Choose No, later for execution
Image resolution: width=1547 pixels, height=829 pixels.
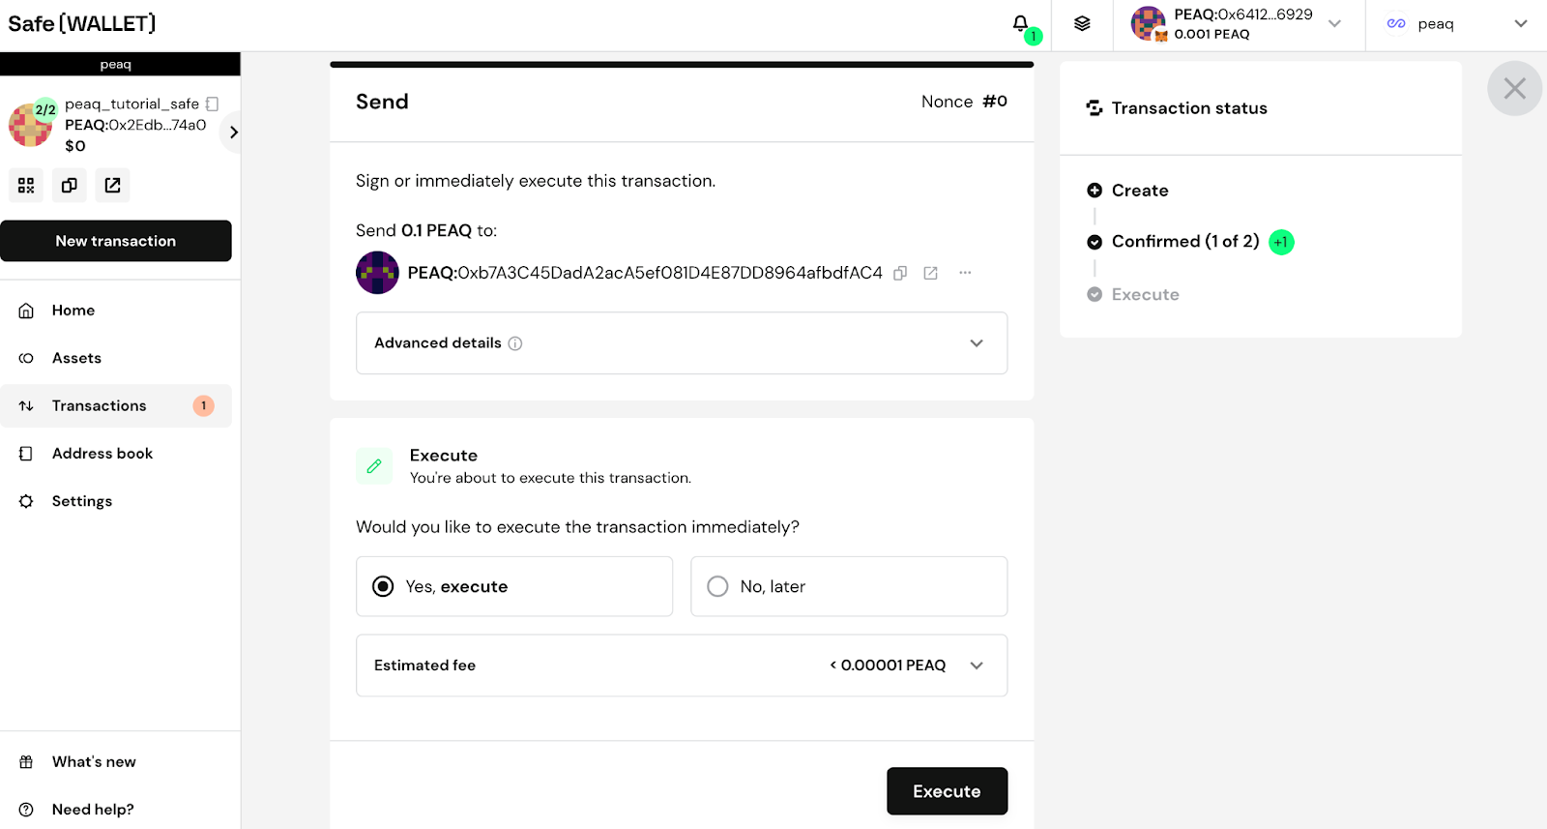point(716,586)
